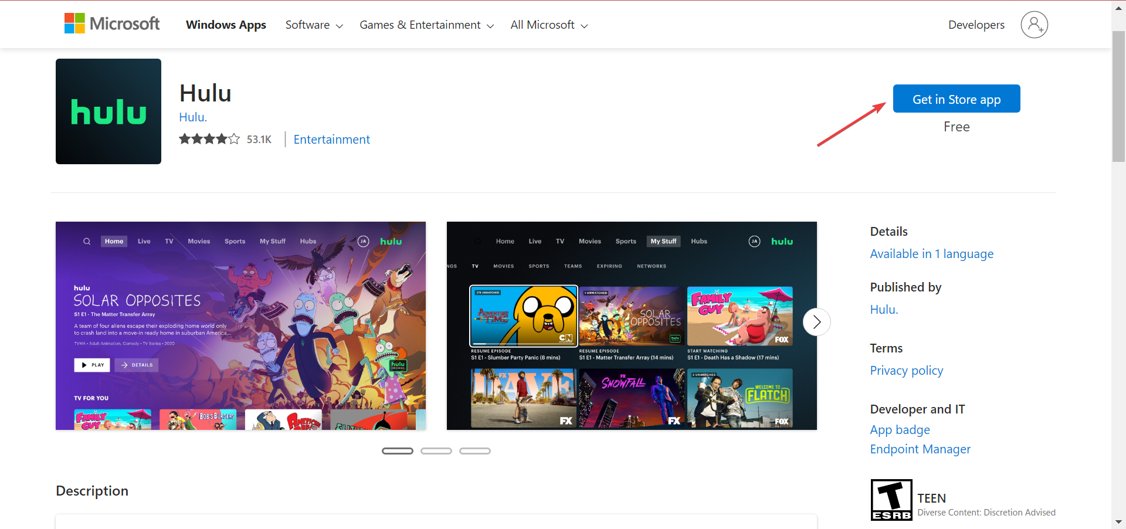Expand the All Microsoft menu
The width and height of the screenshot is (1126, 529).
(549, 25)
